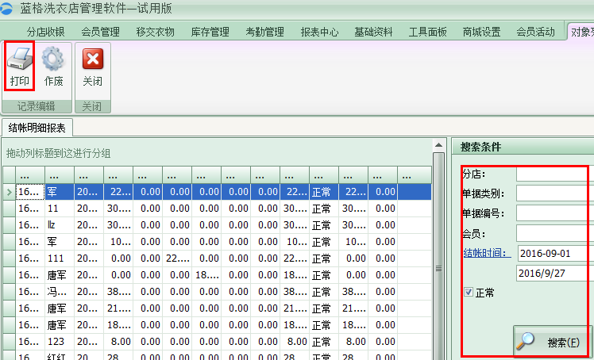Viewport: 594px width, 360px height.
Task: Click the 会员 input field
Action: coord(554,233)
